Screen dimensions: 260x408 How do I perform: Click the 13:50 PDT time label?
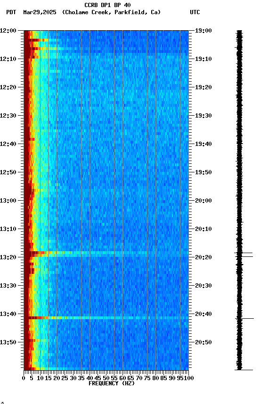[8, 343]
